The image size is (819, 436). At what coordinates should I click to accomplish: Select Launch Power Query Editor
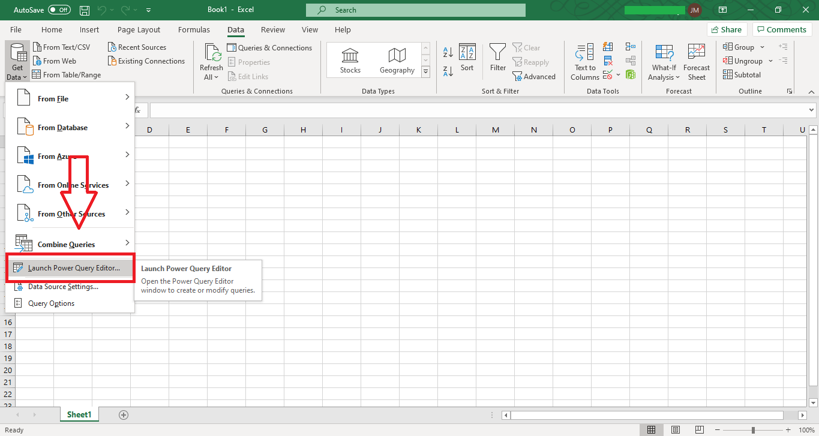tap(70, 268)
